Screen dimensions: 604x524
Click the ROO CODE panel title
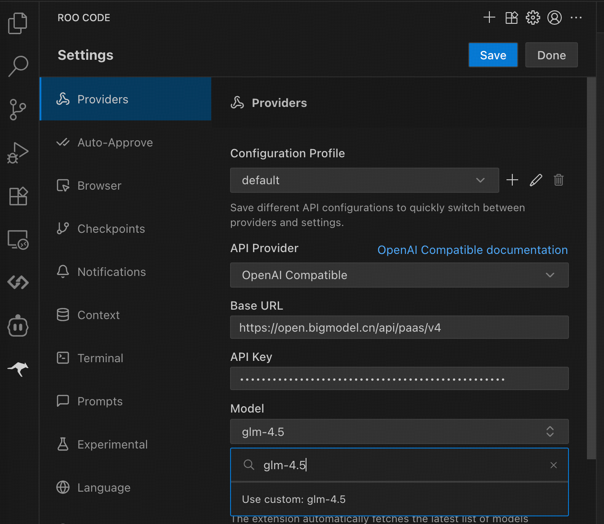click(x=84, y=18)
